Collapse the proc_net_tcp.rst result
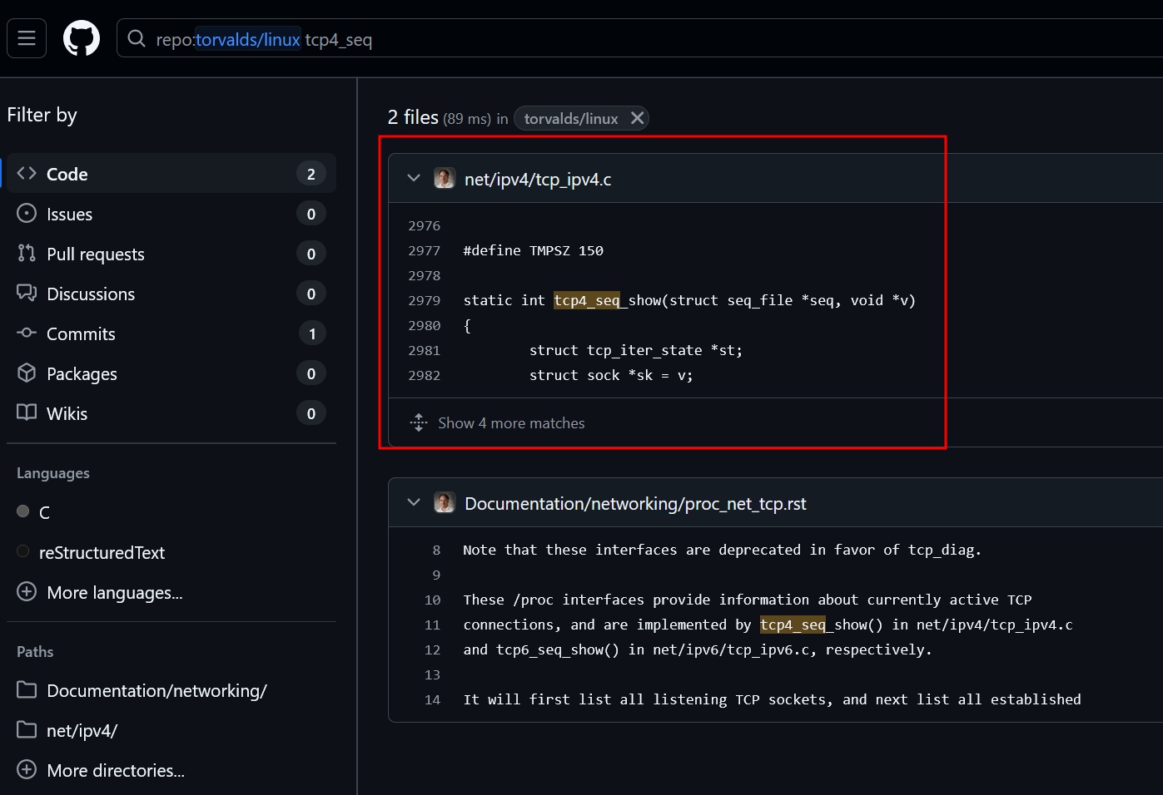 414,502
